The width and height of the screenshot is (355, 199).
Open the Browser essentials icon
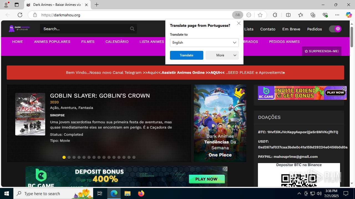tap(325, 15)
